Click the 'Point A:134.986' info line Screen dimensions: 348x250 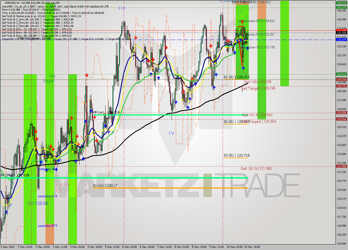[31, 10]
